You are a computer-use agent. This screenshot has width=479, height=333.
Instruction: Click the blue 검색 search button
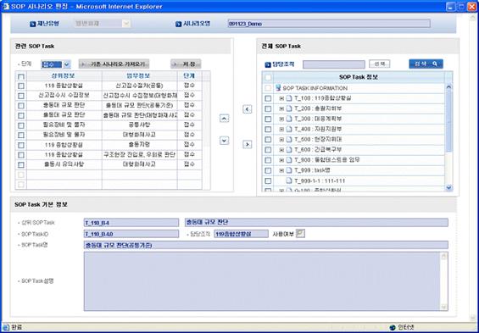click(426, 64)
